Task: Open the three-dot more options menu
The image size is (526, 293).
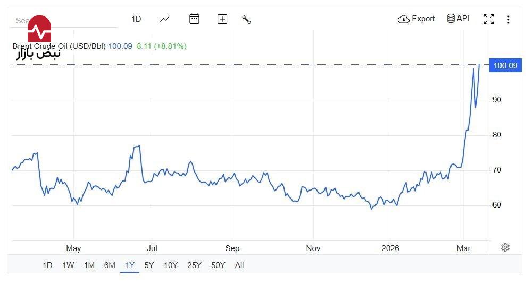Action: pyautogui.click(x=508, y=20)
